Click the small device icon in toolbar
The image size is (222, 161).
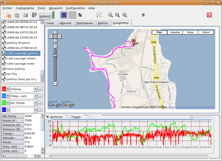click(143, 15)
